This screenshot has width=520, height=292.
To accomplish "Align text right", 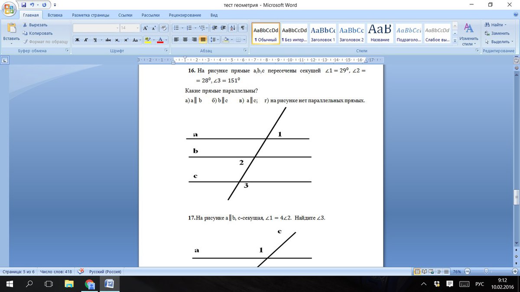I will (194, 40).
